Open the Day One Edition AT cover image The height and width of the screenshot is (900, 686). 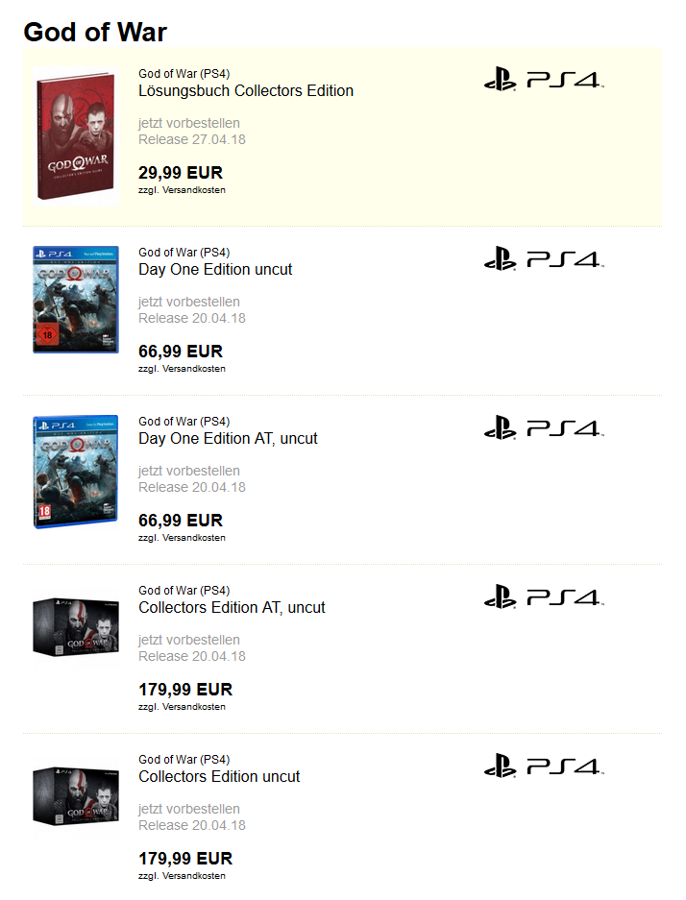[76, 472]
